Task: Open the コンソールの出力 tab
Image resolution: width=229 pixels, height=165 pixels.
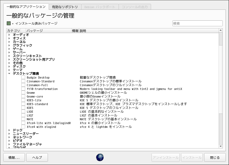Action: pos(135,7)
